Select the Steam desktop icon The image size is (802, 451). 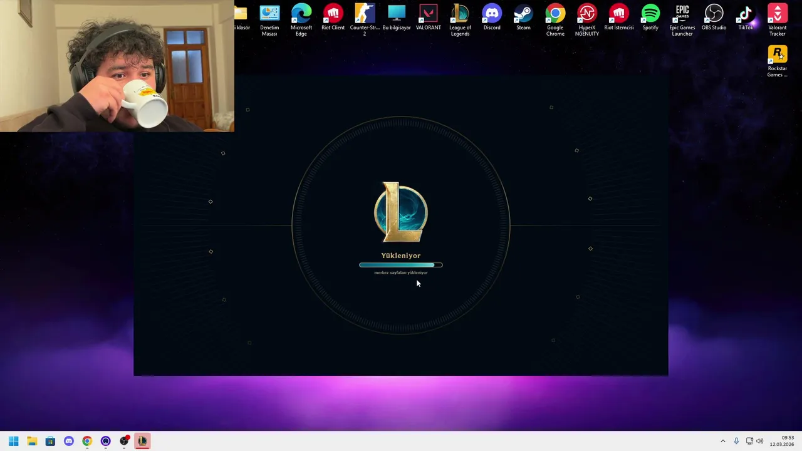(x=523, y=18)
